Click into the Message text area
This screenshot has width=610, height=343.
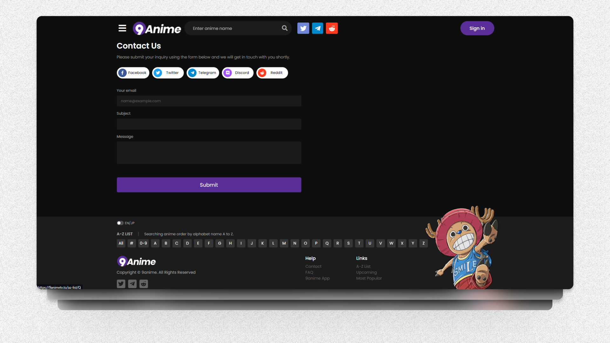point(209,153)
